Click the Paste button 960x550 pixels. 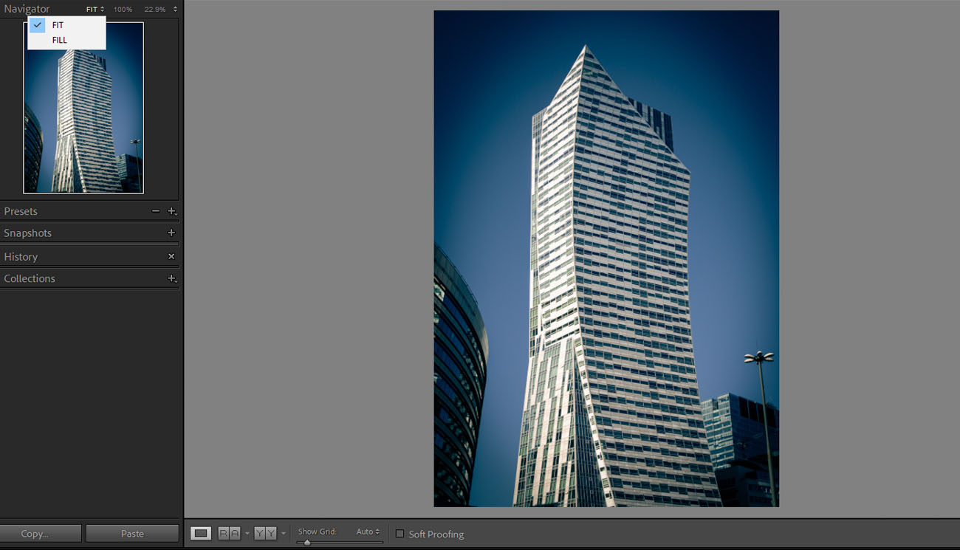tap(132, 533)
